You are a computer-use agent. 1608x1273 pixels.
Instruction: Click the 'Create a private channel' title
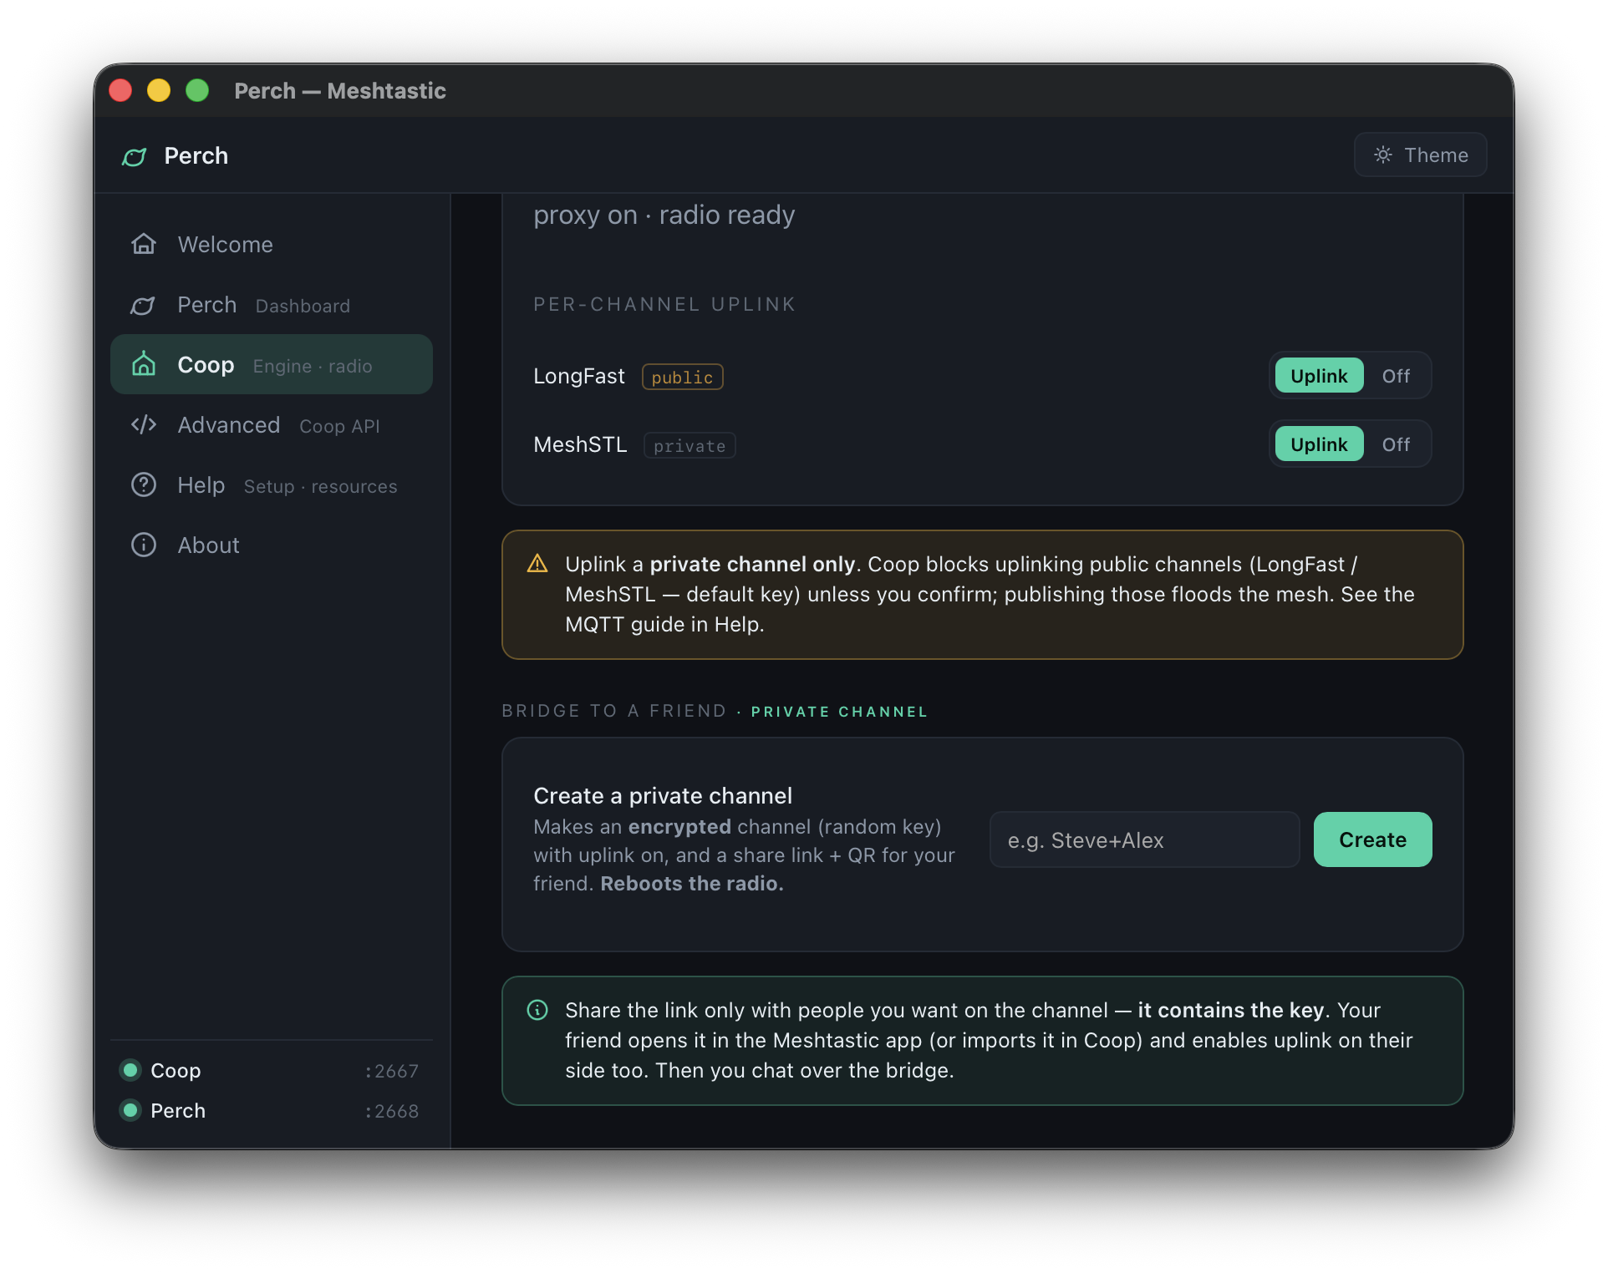tap(663, 795)
